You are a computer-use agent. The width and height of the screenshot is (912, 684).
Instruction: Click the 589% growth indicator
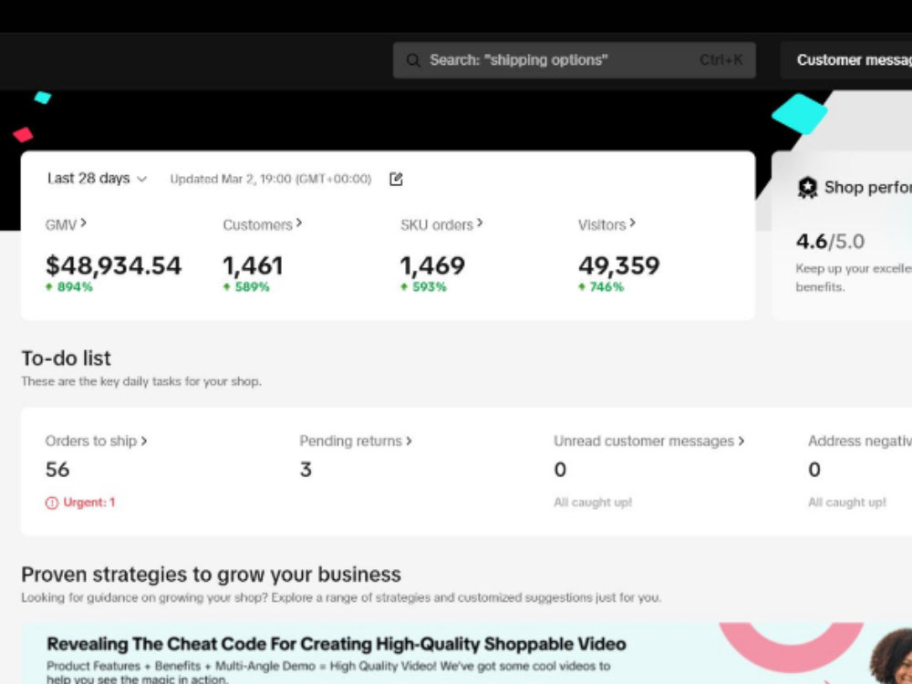pos(246,286)
